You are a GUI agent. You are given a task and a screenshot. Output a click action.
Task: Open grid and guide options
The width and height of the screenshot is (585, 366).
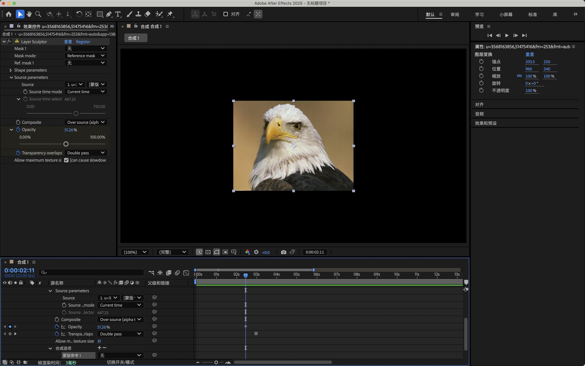(234, 252)
